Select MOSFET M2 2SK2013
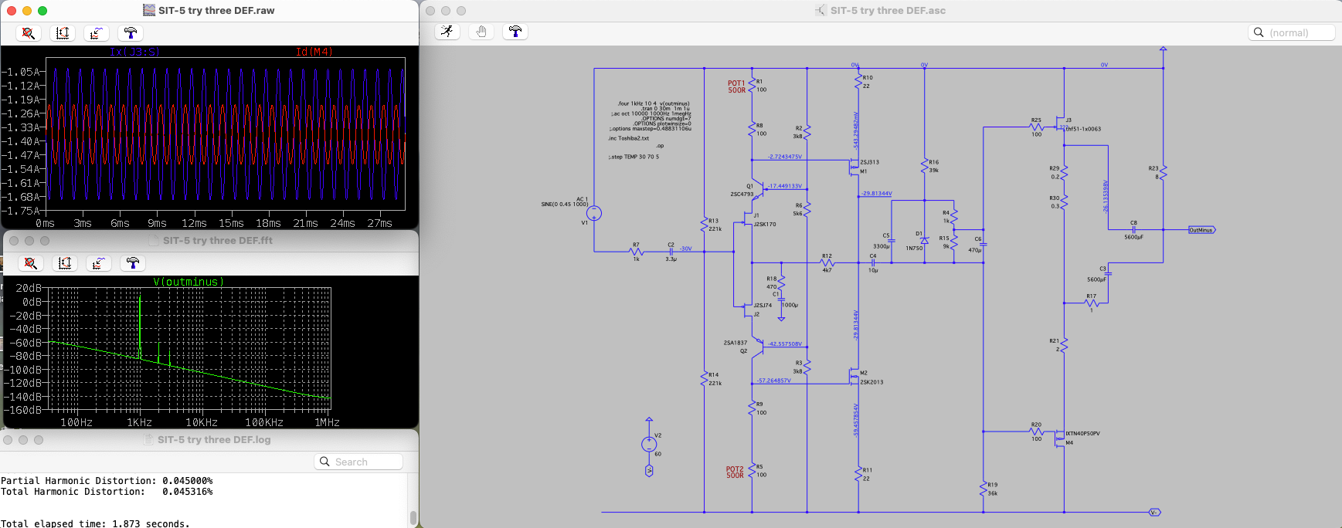This screenshot has height=528, width=1342. tap(856, 377)
